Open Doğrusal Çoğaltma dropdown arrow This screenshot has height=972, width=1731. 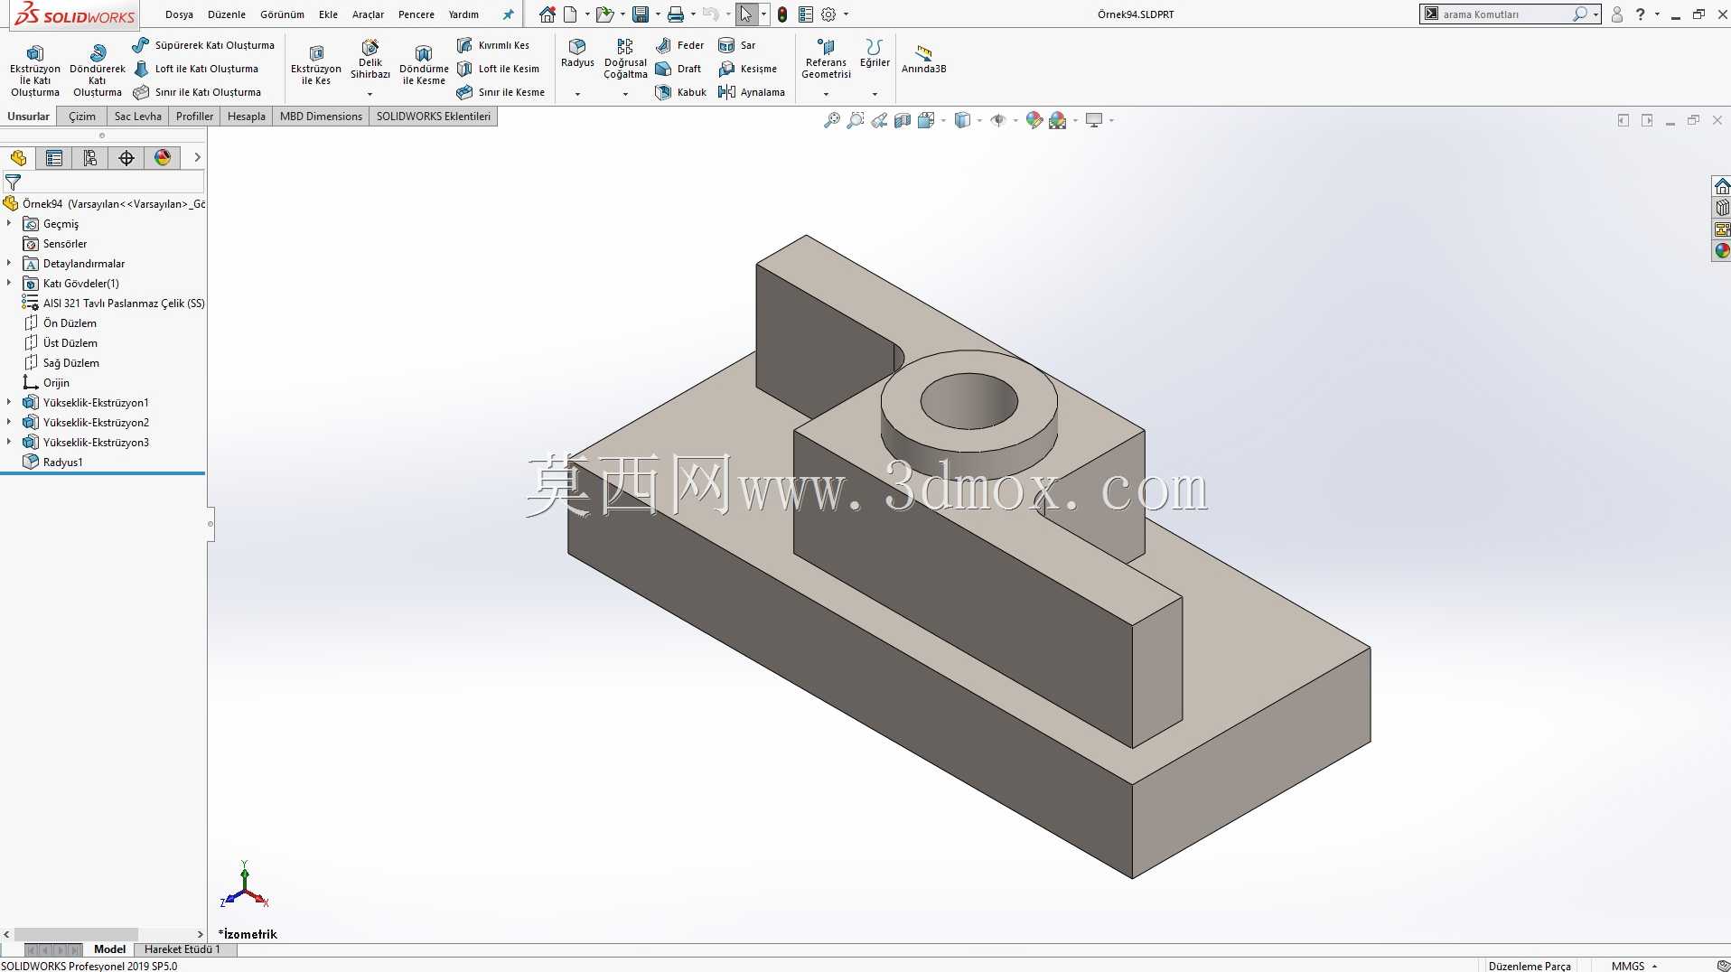tap(625, 94)
